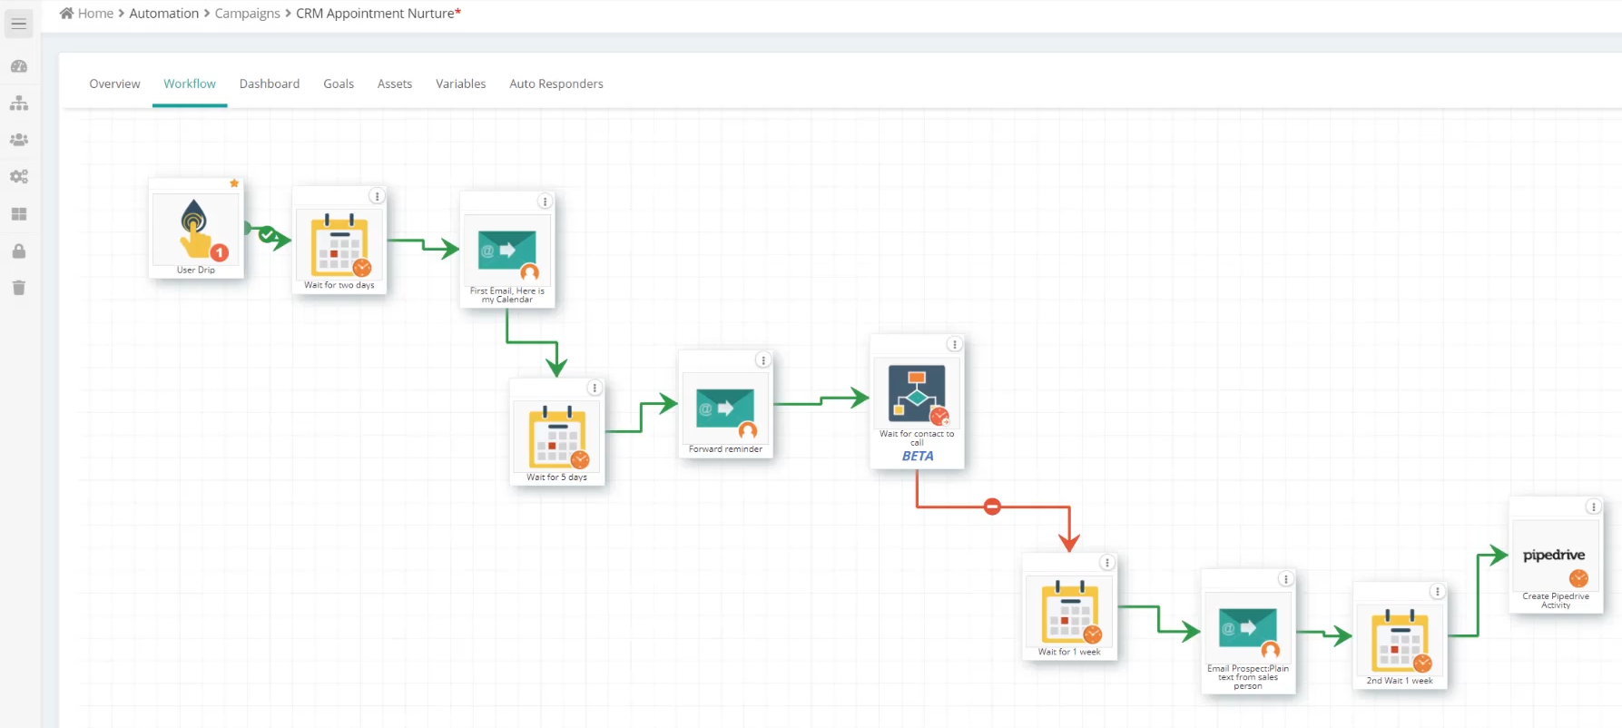Toggle the green check on User Drip connector
Viewport: 1622px width, 728px height.
click(267, 235)
